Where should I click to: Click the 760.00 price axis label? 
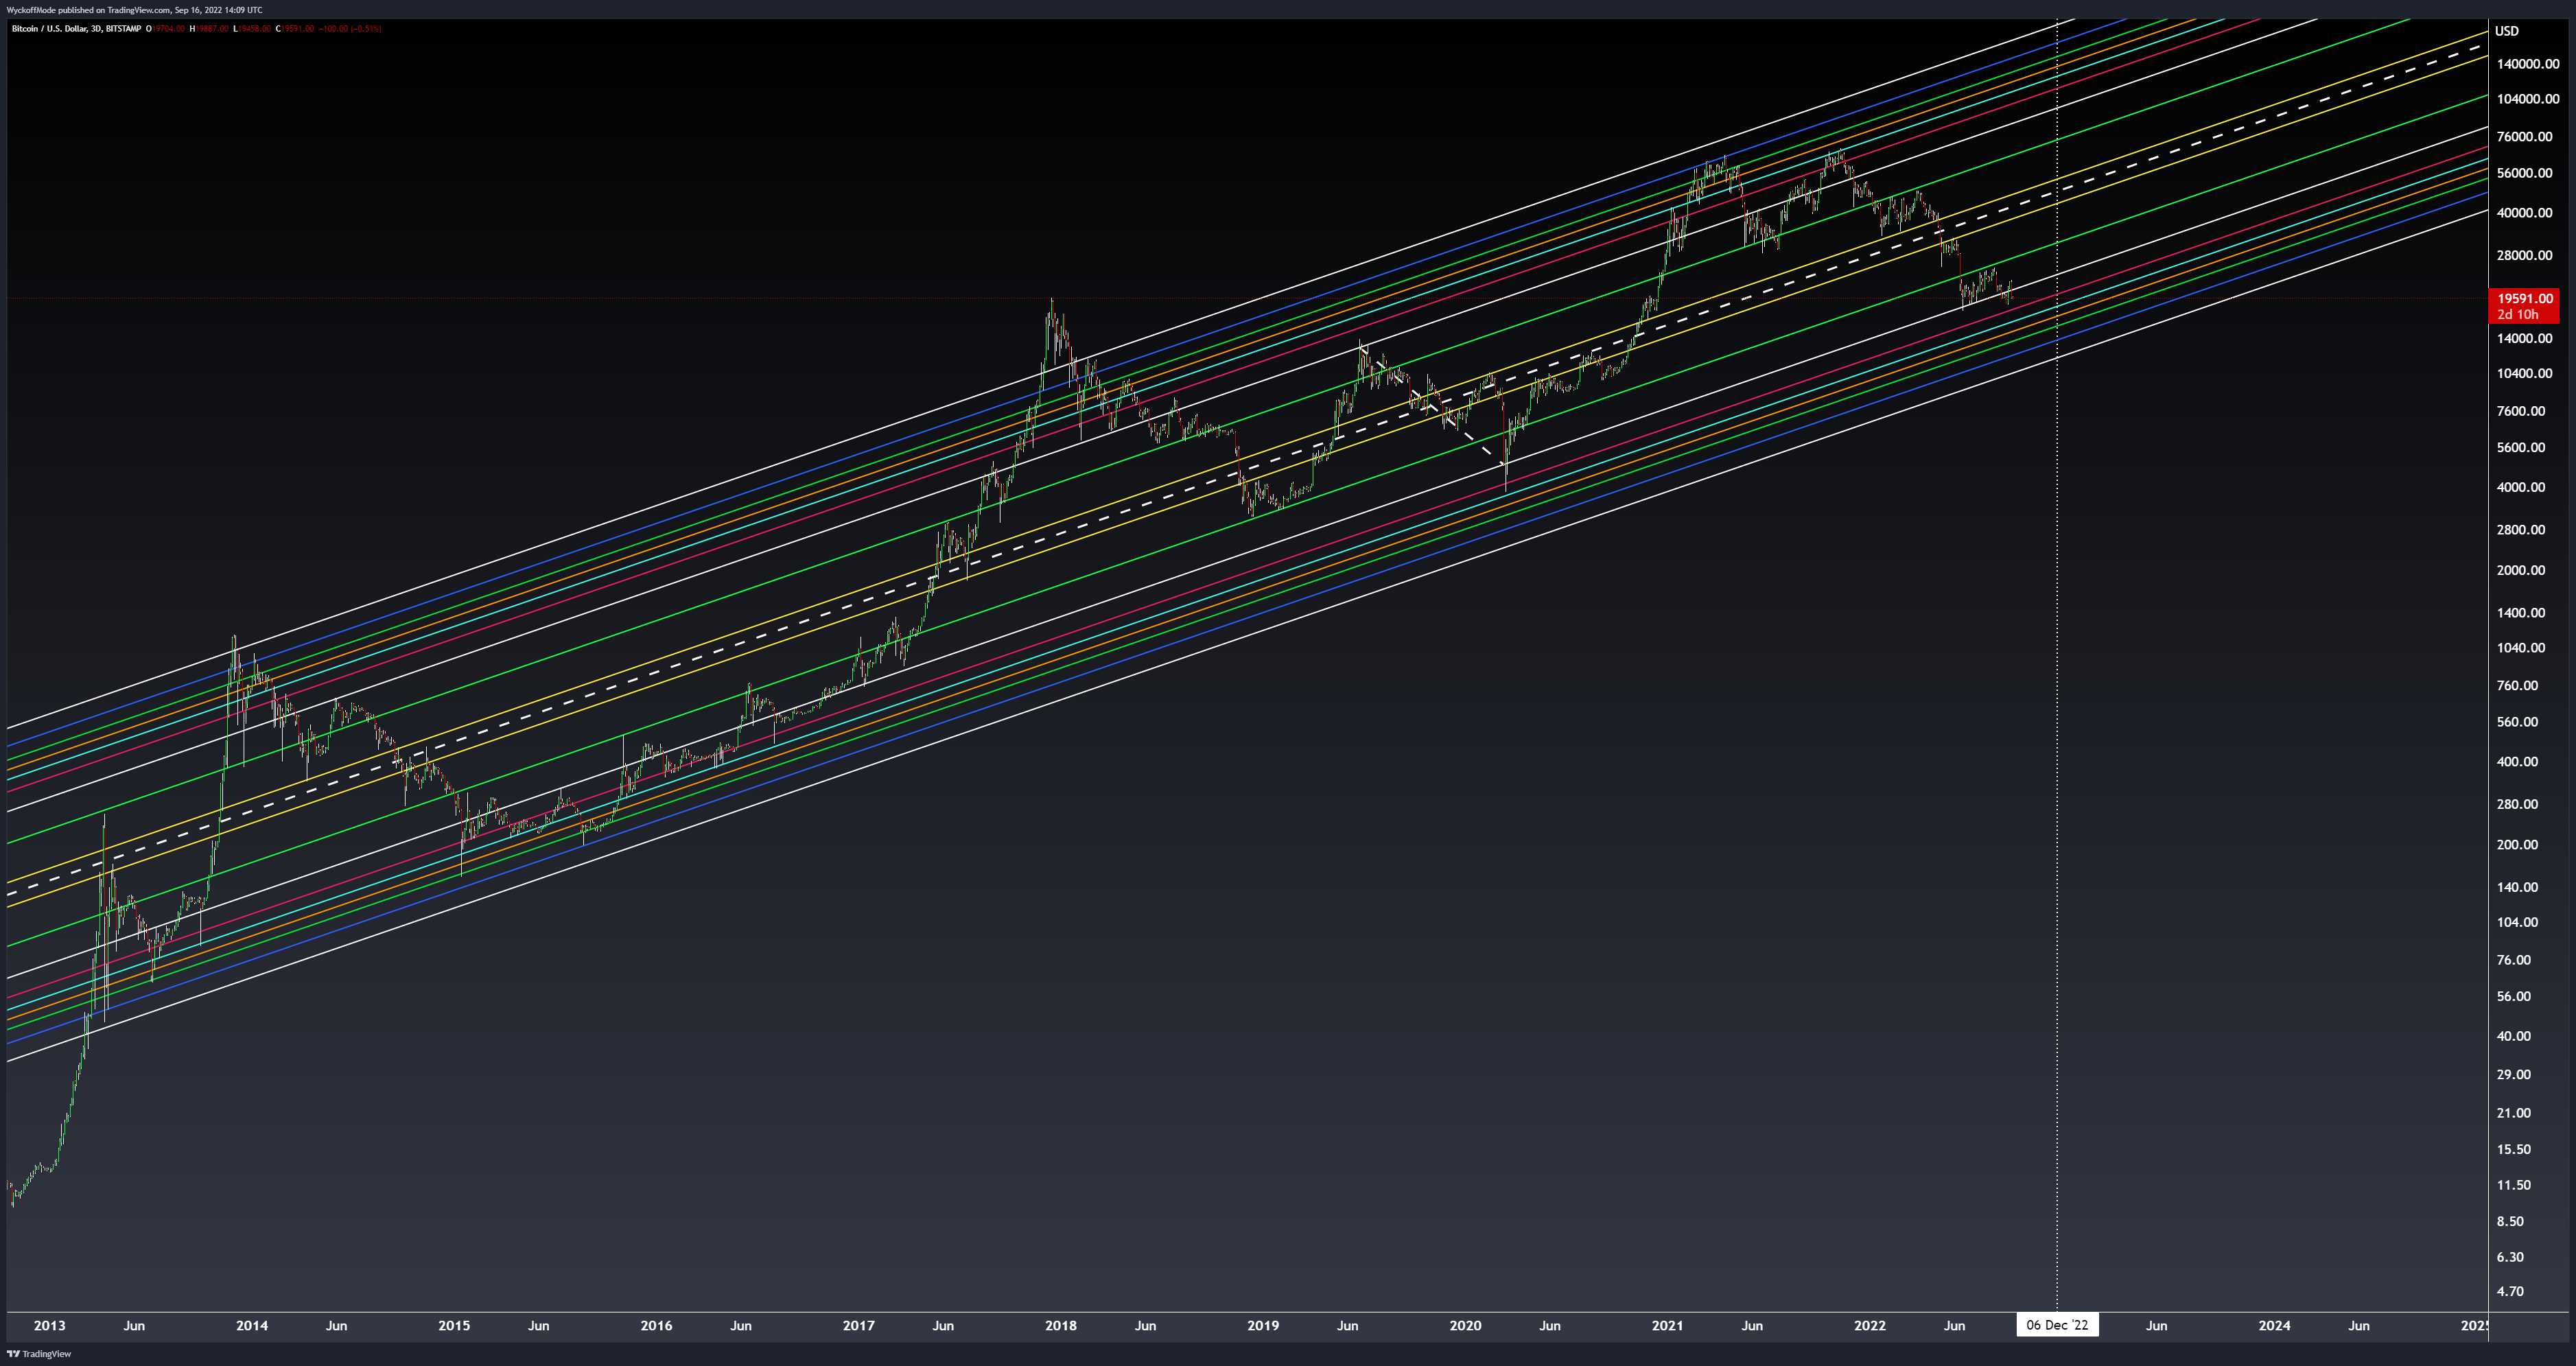[2517, 686]
